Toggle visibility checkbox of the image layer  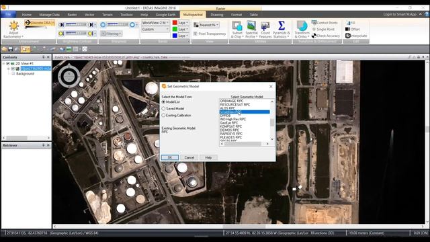click(13, 69)
